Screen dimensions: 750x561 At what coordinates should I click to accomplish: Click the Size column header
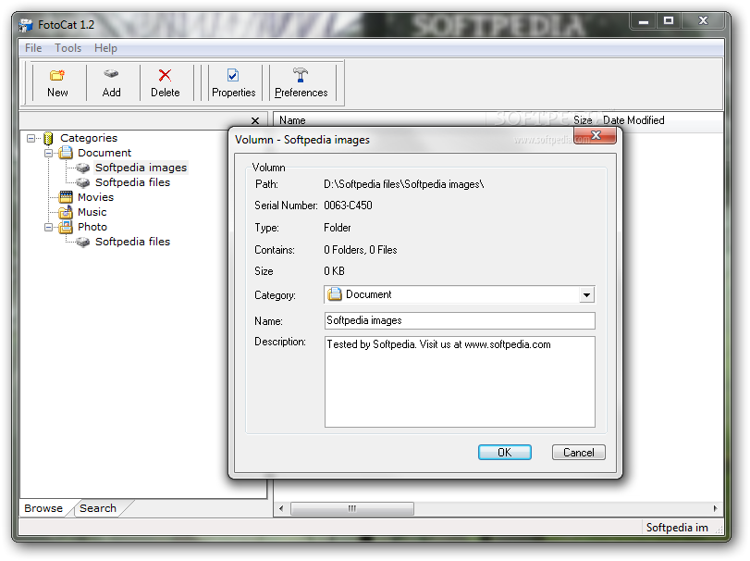click(583, 120)
